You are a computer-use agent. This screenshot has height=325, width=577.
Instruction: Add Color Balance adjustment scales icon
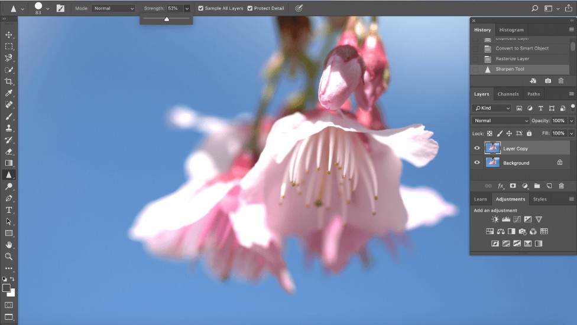(x=501, y=231)
